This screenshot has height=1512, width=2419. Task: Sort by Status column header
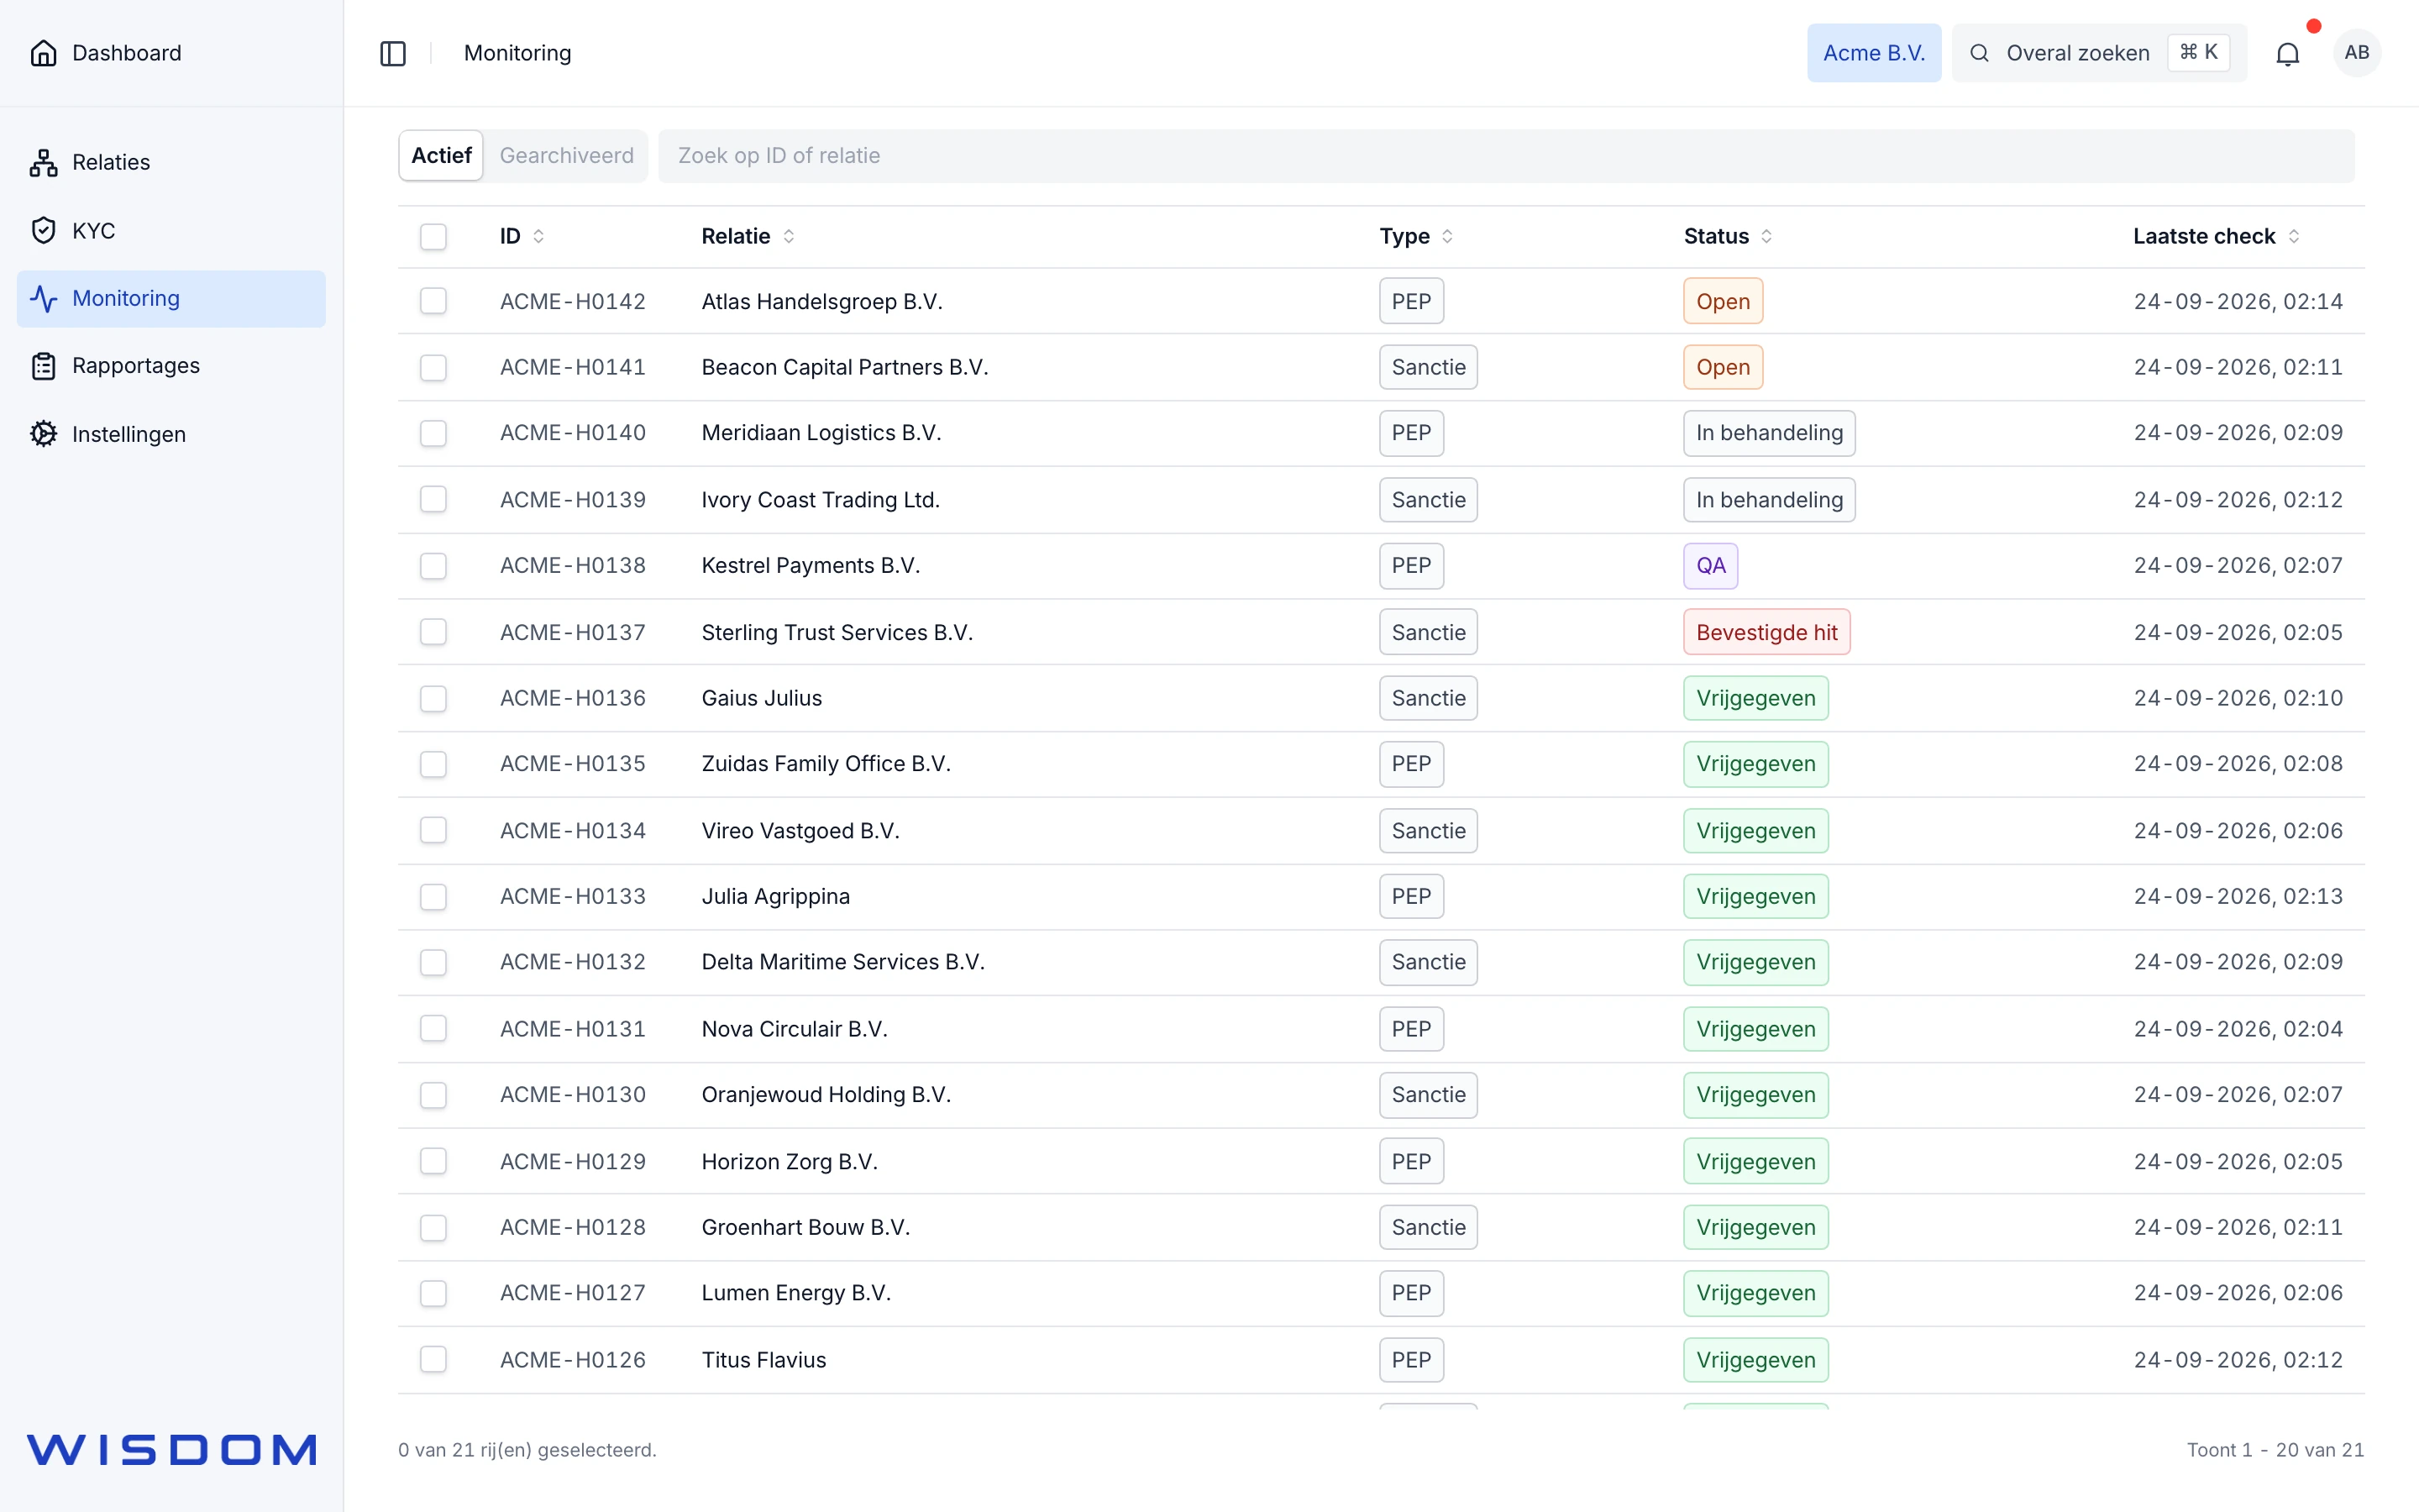[x=1727, y=237]
